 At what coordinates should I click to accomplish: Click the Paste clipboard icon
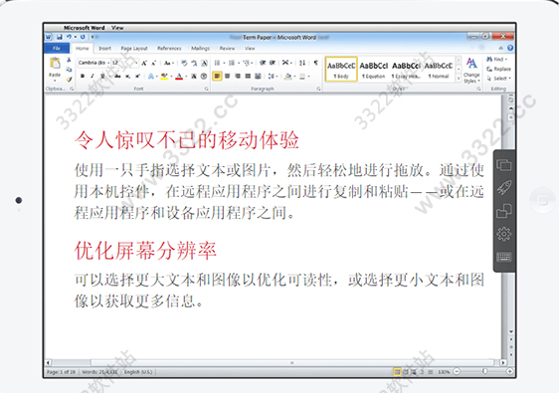click(x=55, y=64)
